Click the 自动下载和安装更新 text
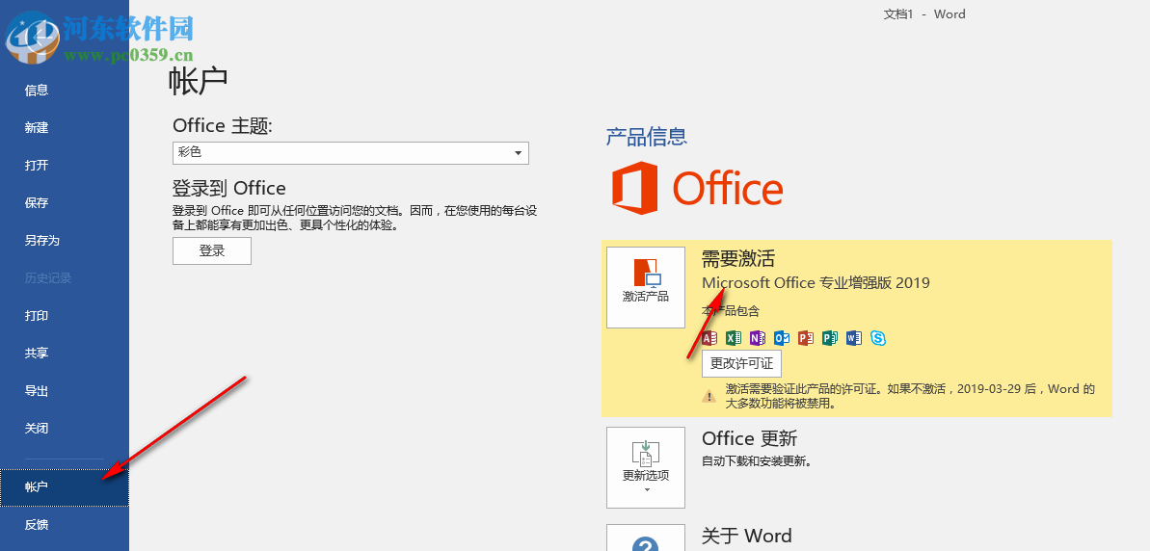 click(x=756, y=461)
